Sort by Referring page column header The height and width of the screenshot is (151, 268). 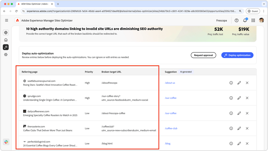click(30, 72)
